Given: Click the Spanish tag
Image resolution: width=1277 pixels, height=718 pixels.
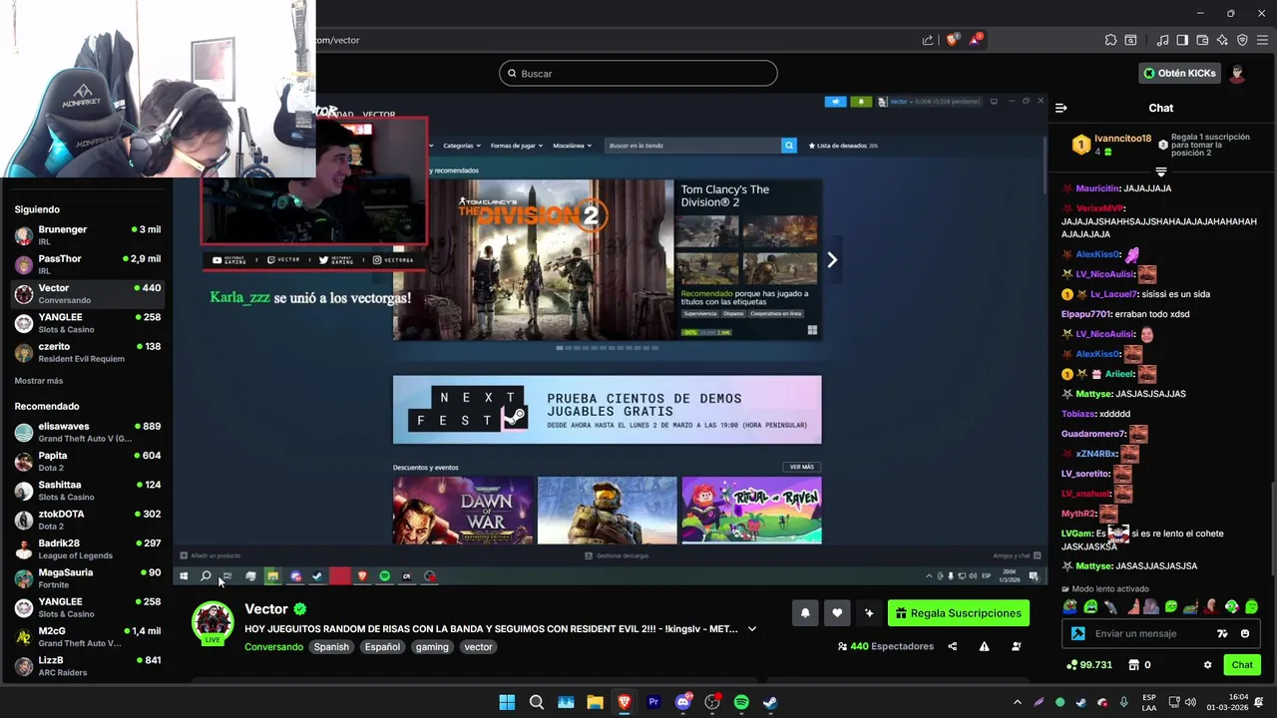Looking at the screenshot, I should pos(331,647).
